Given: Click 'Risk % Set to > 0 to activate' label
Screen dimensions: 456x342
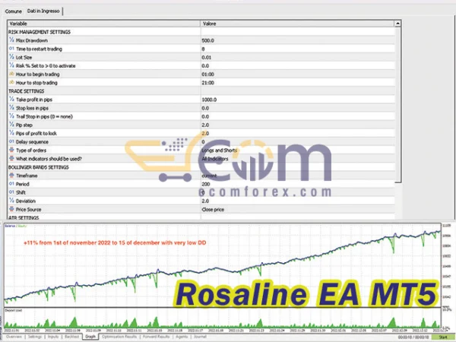Looking at the screenshot, I should (x=46, y=65).
